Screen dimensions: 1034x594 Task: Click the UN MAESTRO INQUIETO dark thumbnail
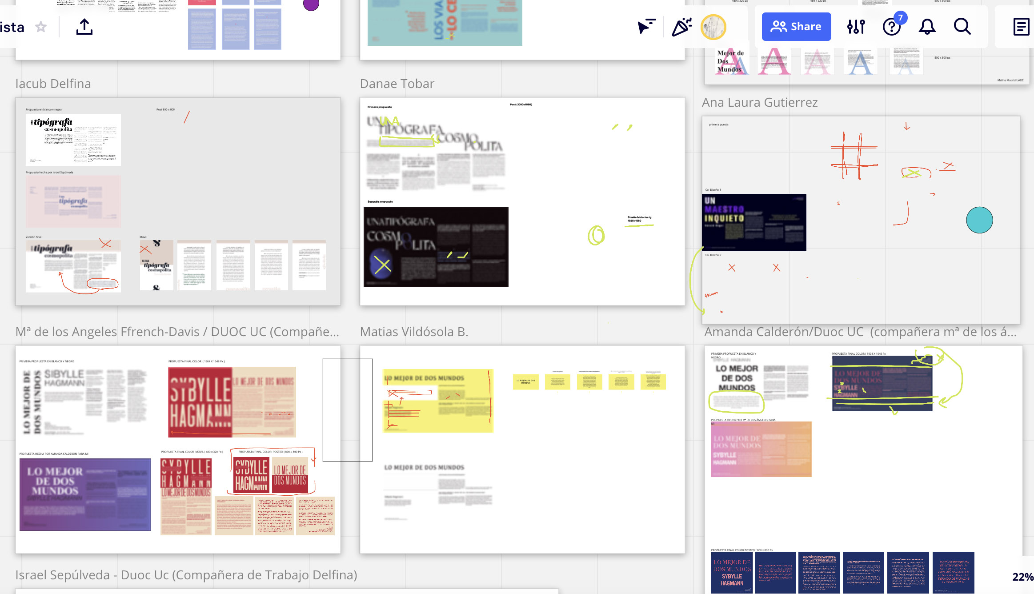[x=754, y=222]
